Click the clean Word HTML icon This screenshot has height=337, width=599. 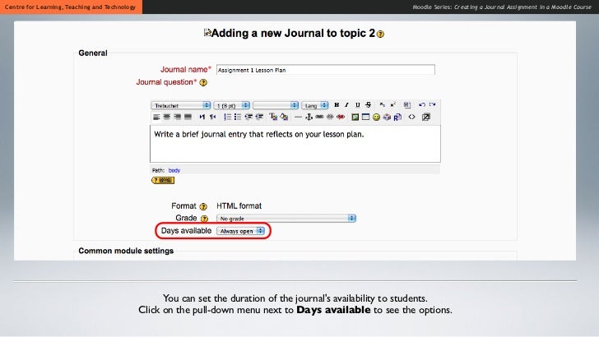[x=406, y=105]
